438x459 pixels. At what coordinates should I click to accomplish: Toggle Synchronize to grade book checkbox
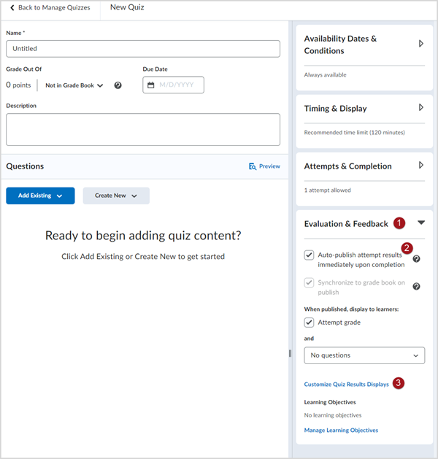[x=309, y=283]
